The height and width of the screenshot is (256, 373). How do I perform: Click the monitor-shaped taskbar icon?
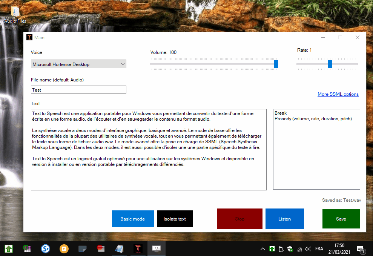point(156,249)
